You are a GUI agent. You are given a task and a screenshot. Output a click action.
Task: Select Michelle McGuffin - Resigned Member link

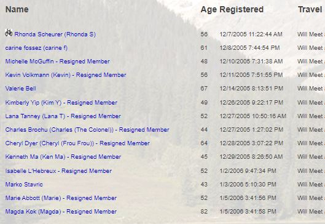(x=57, y=62)
